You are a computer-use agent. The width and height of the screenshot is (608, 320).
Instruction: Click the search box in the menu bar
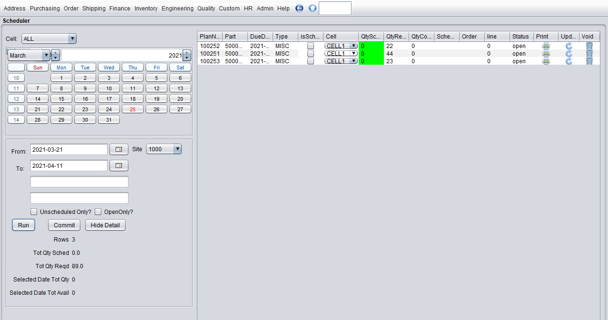click(x=335, y=8)
